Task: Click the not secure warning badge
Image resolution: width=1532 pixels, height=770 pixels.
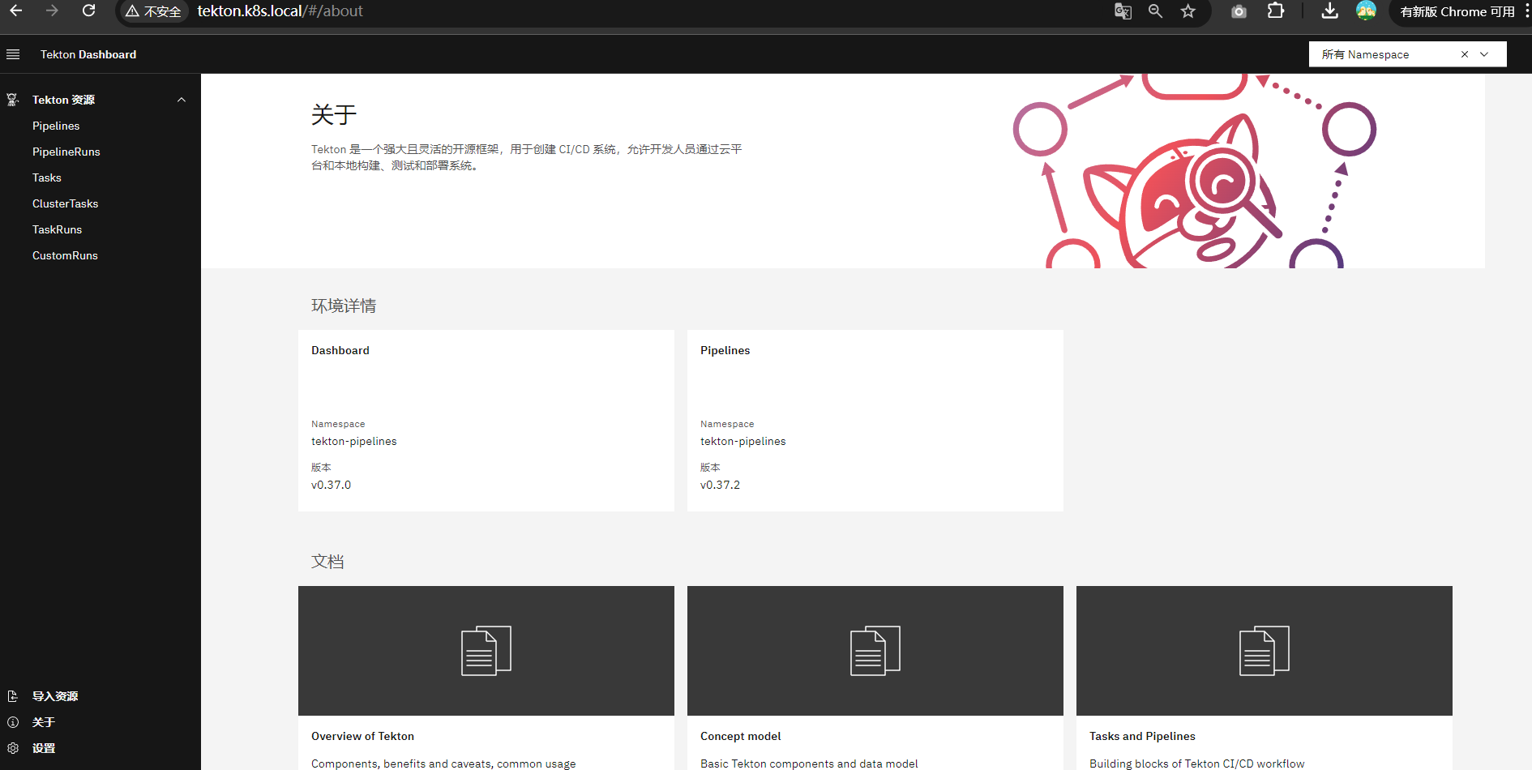Action: [153, 11]
